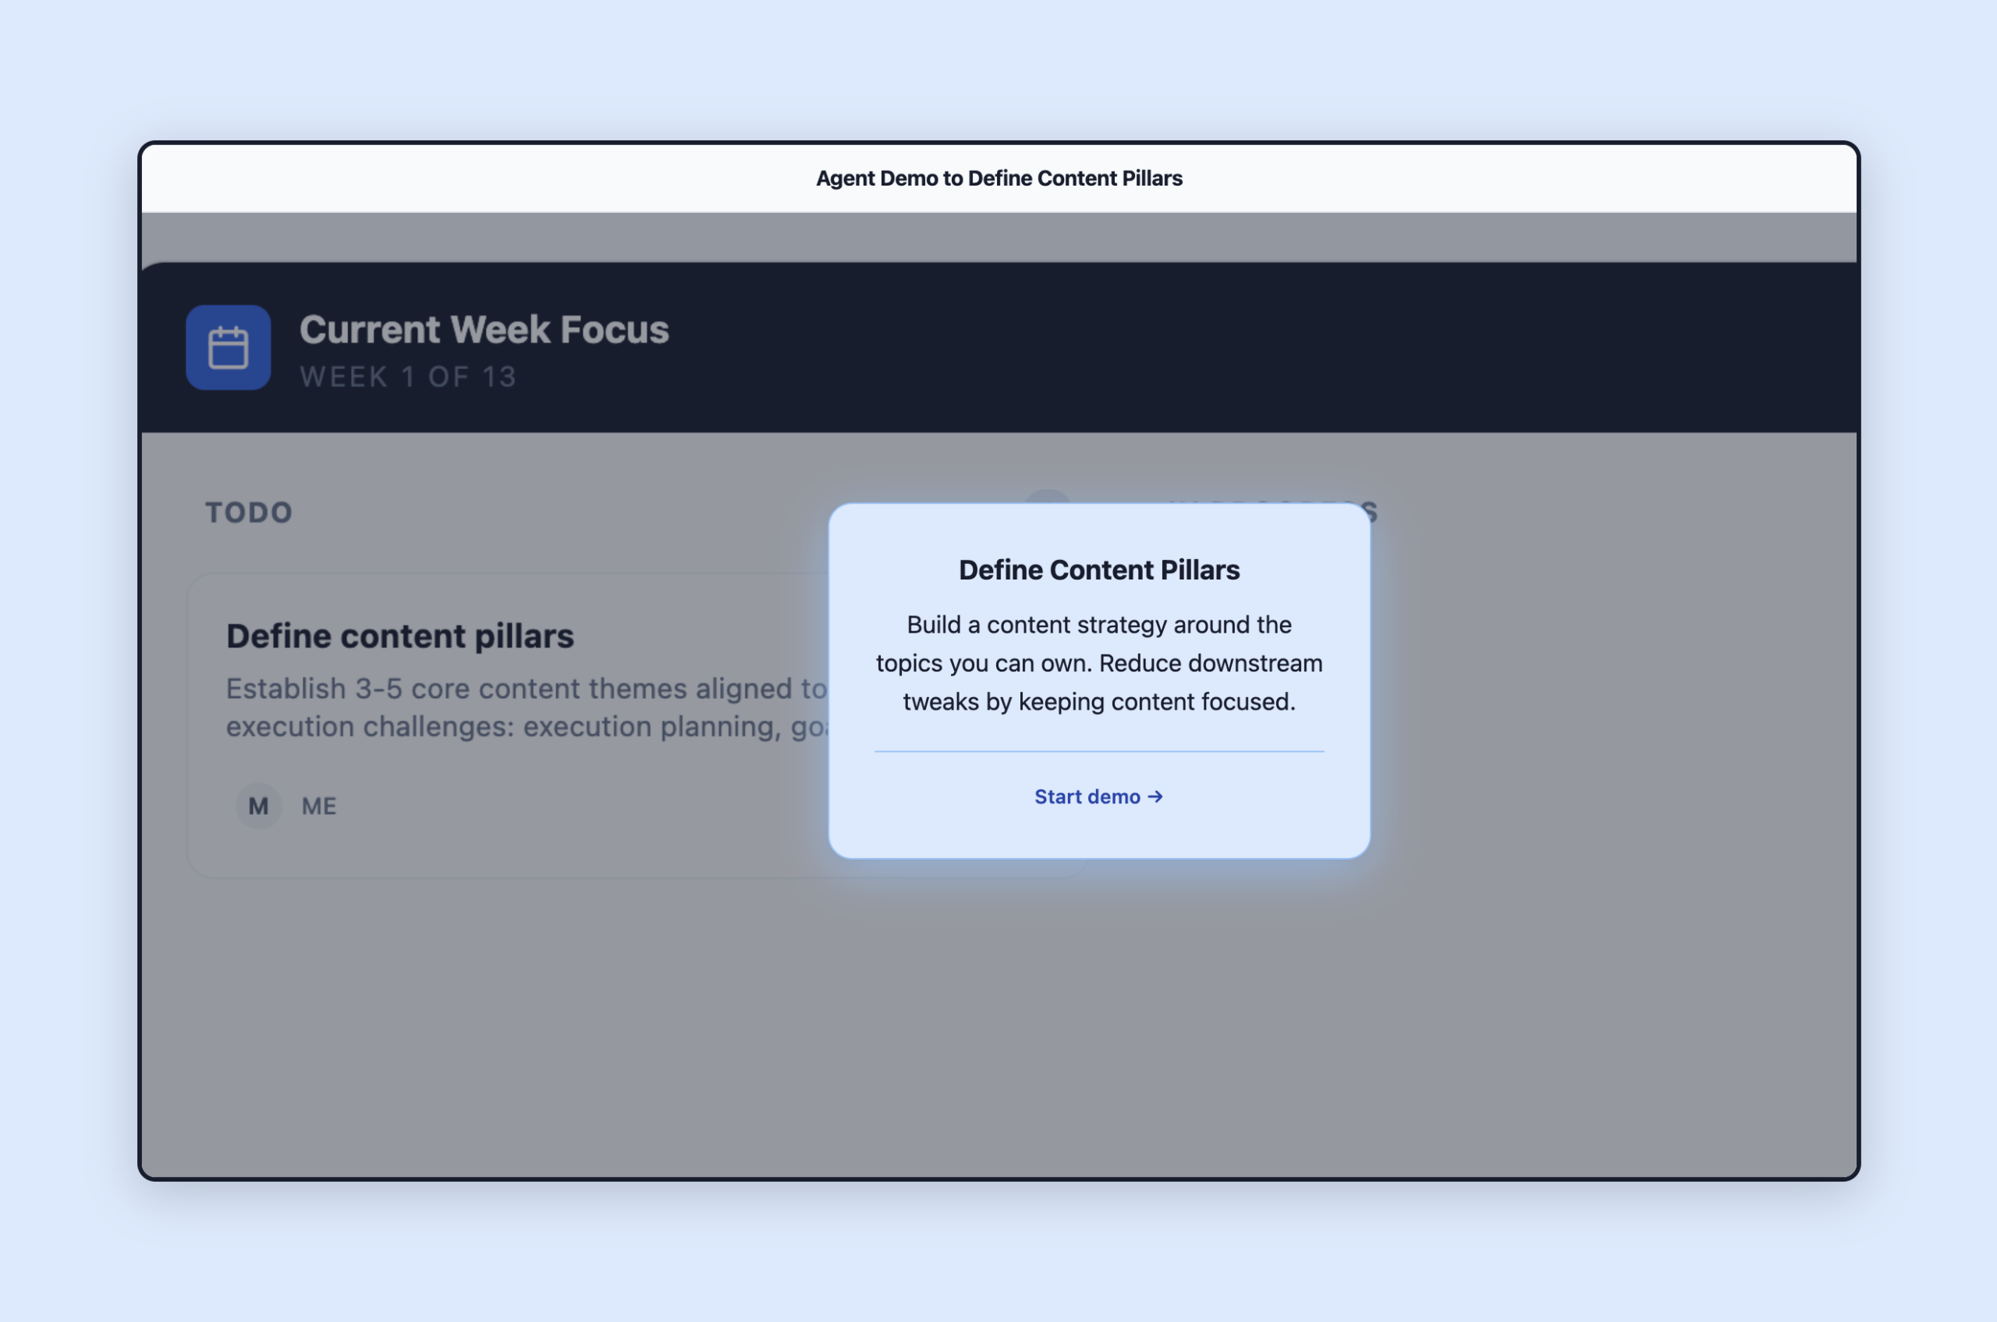The height and width of the screenshot is (1322, 1997).
Task: Click the Current Week Focus header icon badge
Action: point(228,347)
